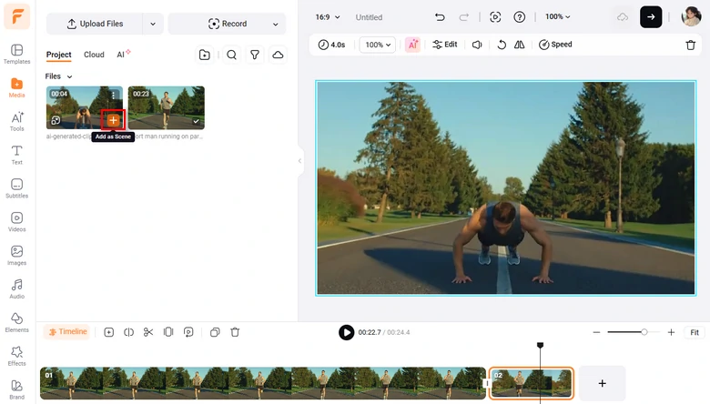Click the Untitled project name
This screenshot has height=404, width=710.
click(x=369, y=17)
